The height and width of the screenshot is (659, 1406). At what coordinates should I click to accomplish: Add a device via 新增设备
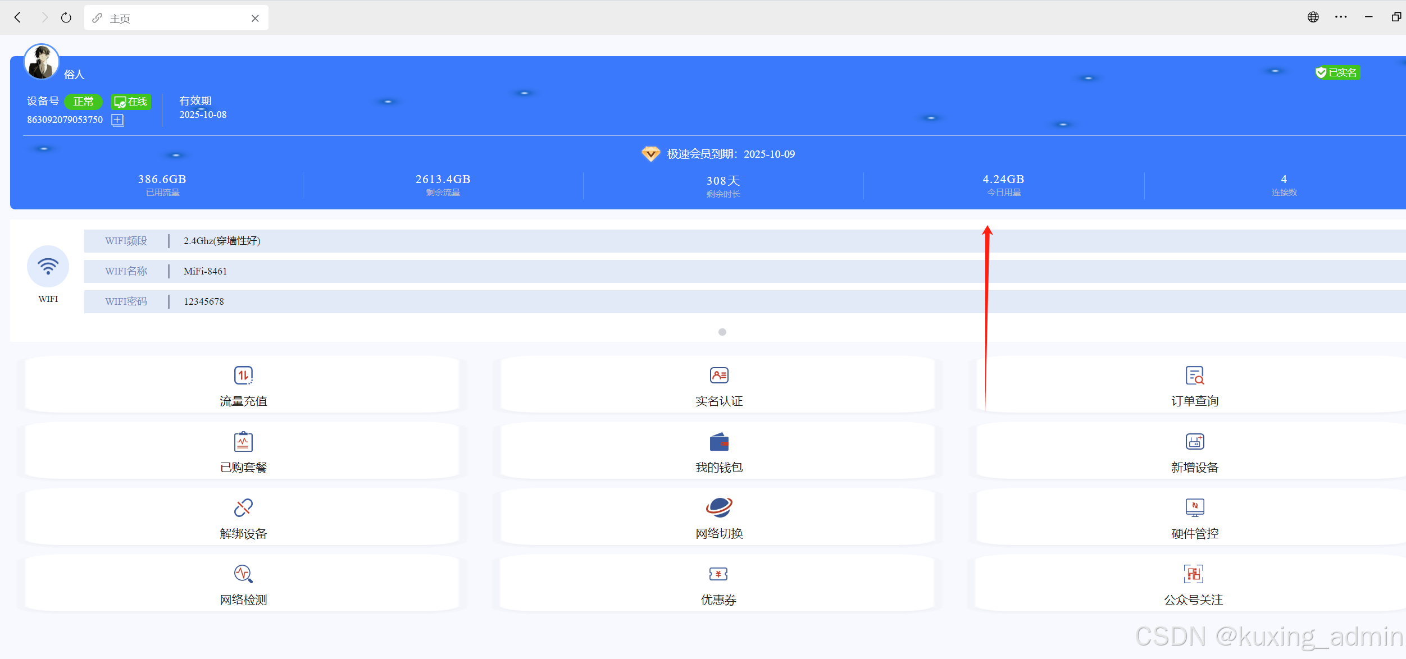click(1194, 442)
